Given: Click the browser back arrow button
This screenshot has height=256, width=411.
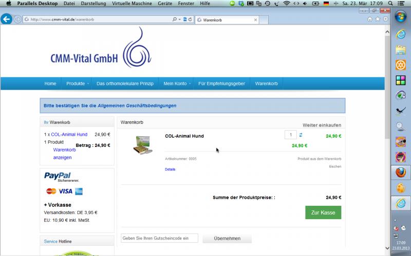Looking at the screenshot, I should pos(6,19).
